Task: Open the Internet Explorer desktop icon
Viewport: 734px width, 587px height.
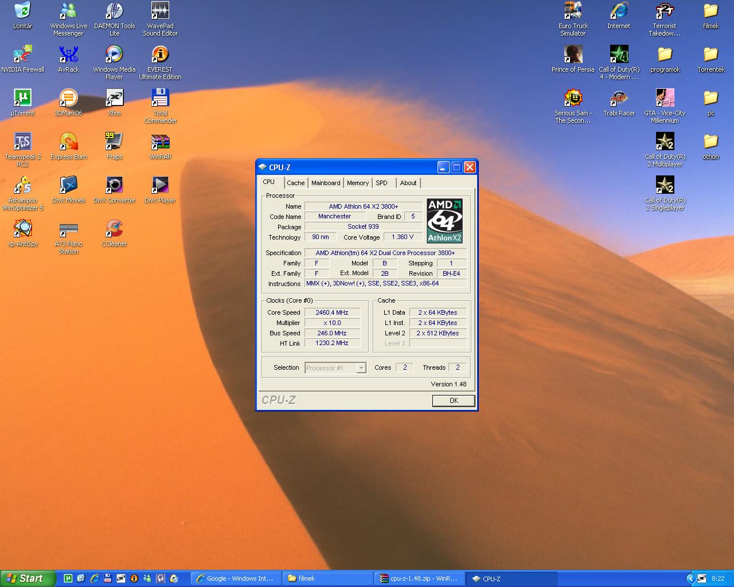Action: 619,16
